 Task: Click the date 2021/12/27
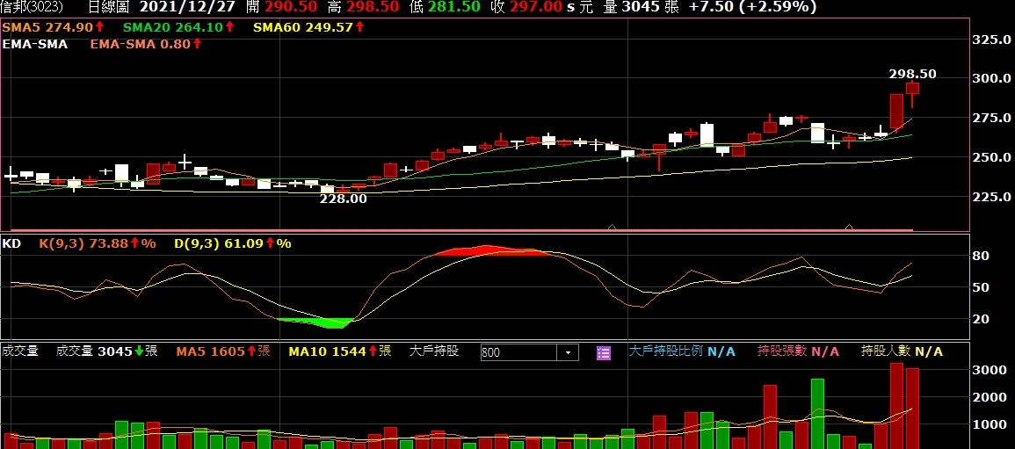[x=189, y=6]
